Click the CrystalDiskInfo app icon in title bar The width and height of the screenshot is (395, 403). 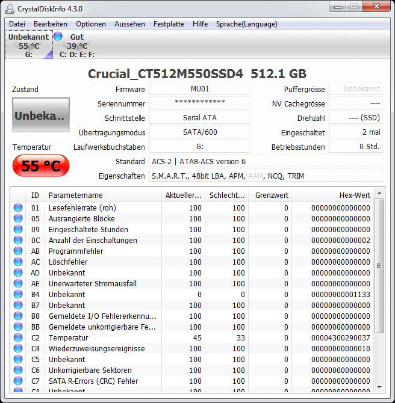[x=10, y=9]
